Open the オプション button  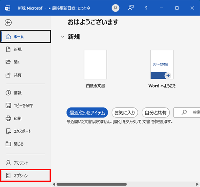tap(26, 175)
